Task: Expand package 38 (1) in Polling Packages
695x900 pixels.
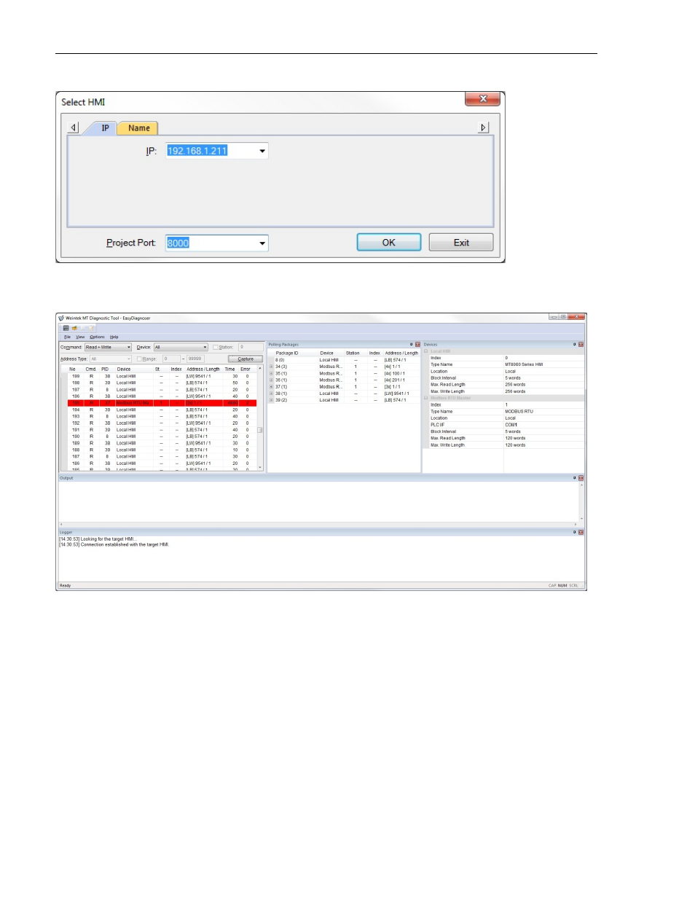Action: point(271,394)
